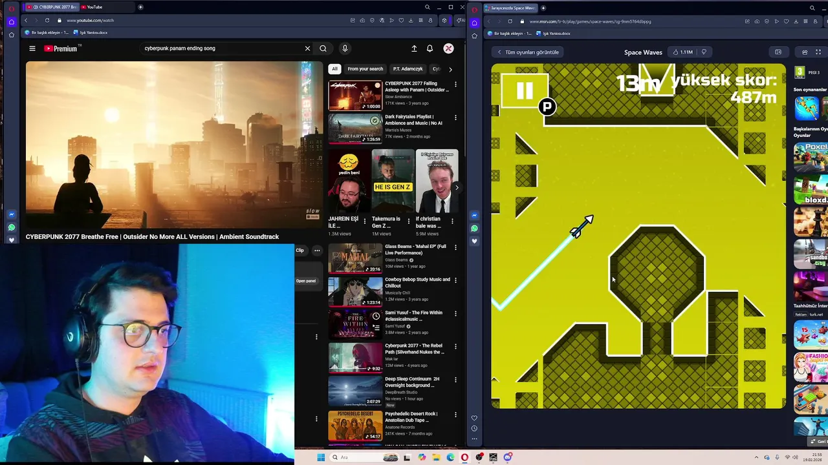Screen dimensions: 828x465
Task: Select the All filter chip
Action: pyautogui.click(x=334, y=69)
